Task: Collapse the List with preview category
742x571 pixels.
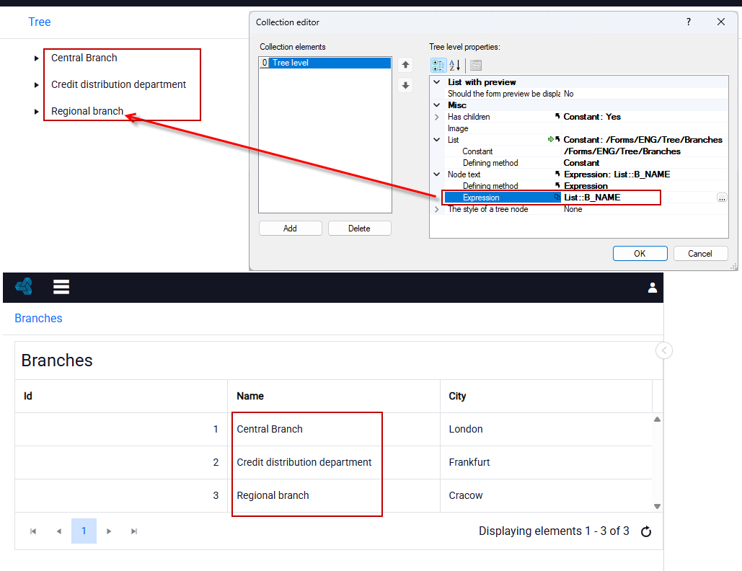Action: pos(437,82)
